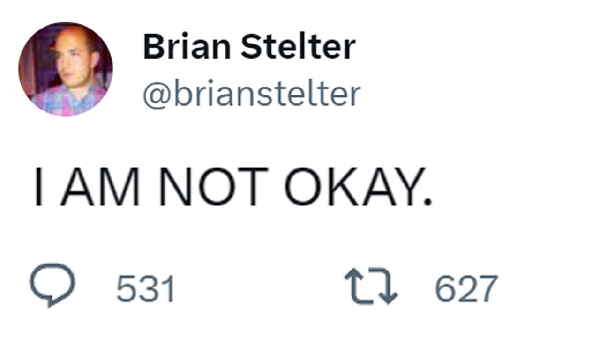Open Brian Stelter's profile picture
The height and width of the screenshot is (337, 600).
coord(66,69)
